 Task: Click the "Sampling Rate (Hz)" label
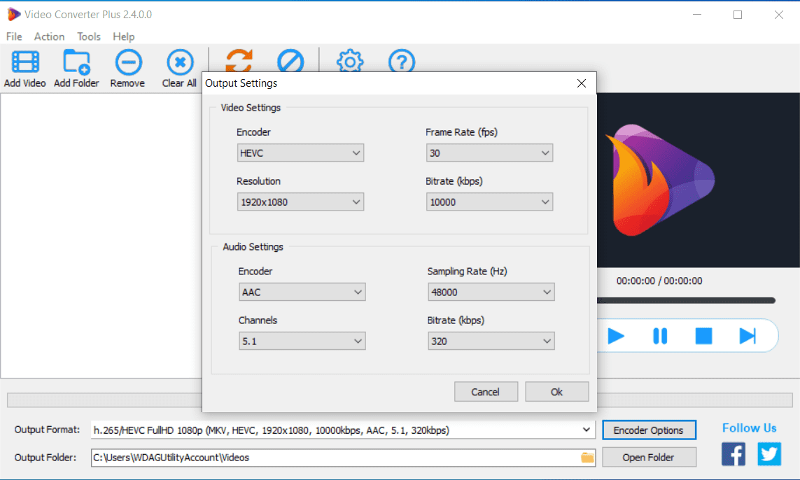coord(468,271)
